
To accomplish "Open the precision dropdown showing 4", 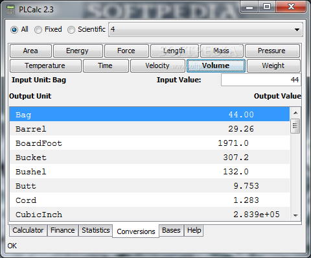I will [205, 30].
